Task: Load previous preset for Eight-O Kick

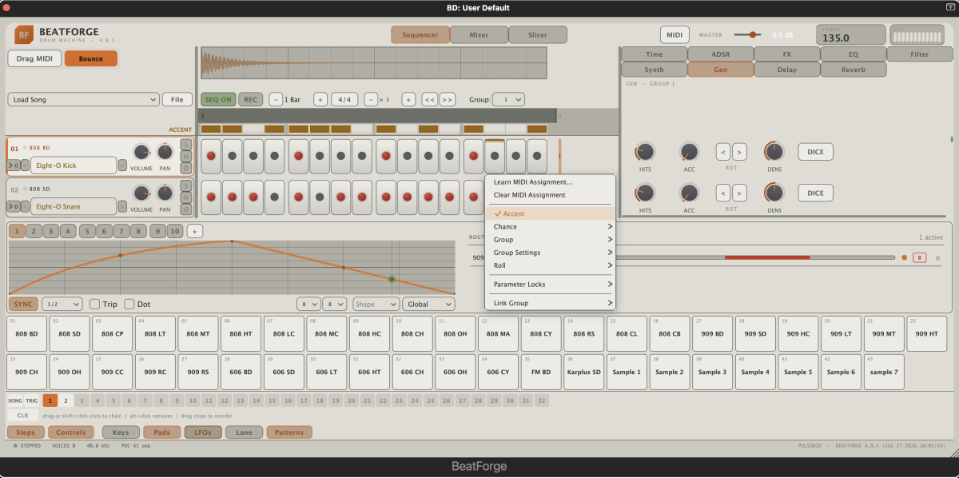Action: click(26, 165)
